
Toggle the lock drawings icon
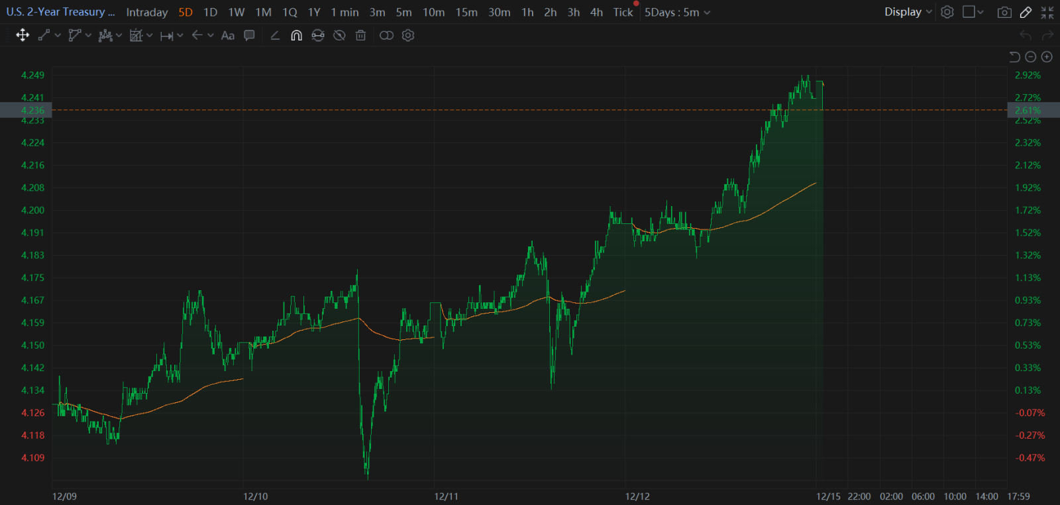(318, 35)
